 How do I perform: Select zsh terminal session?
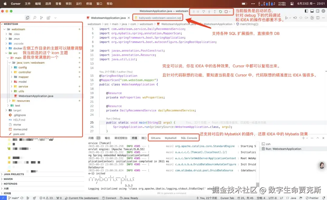click(268, 144)
